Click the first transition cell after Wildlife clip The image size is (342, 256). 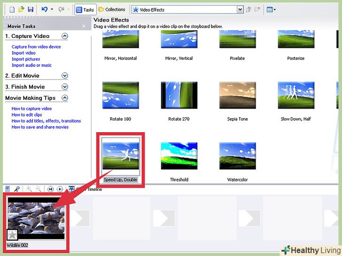[x=79, y=218]
